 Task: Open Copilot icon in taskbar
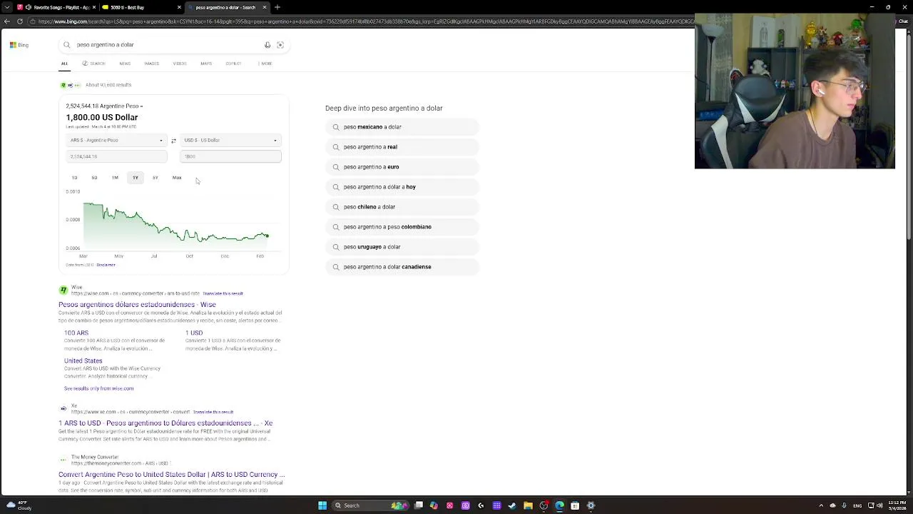[x=434, y=505]
